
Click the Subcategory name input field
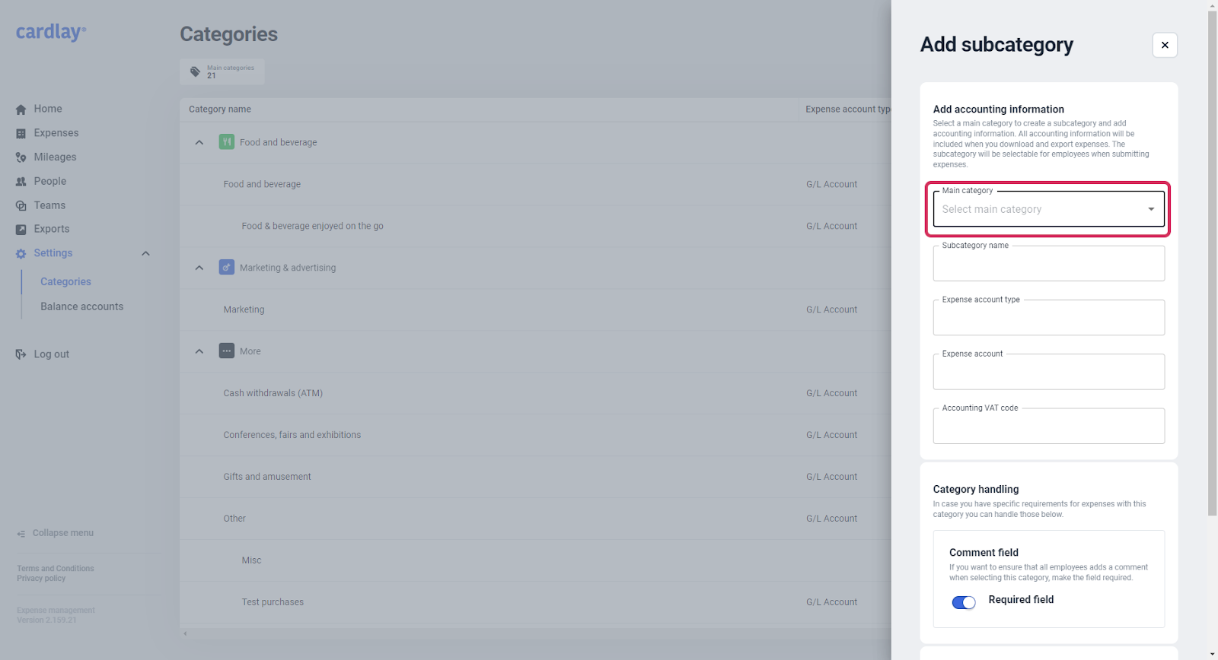click(1048, 265)
